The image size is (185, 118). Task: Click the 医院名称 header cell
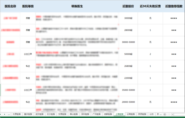(10, 6)
